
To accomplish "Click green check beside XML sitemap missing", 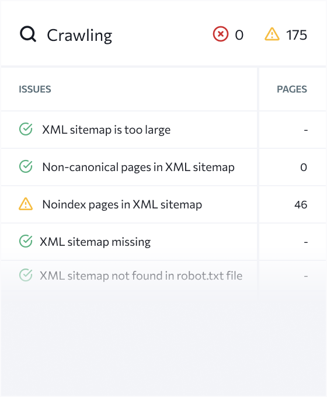I will coord(26,241).
